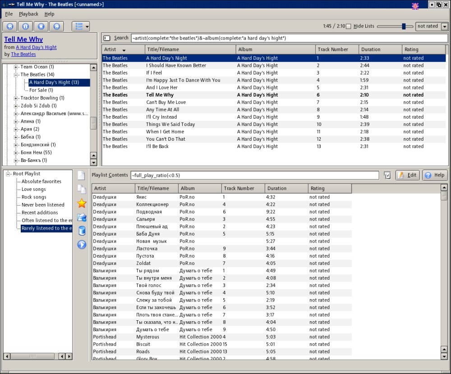The width and height of the screenshot is (451, 374).
Task: Select the 'Ласточка' playlist row
Action: point(222,249)
